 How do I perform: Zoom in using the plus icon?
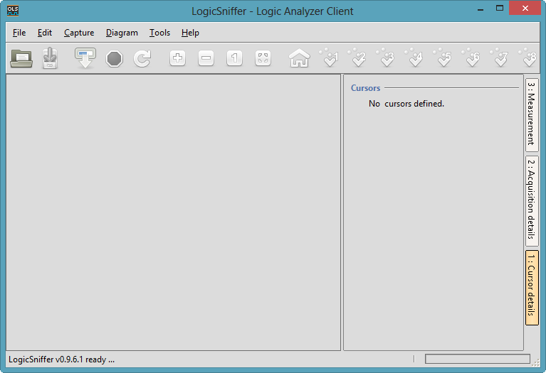(x=177, y=58)
